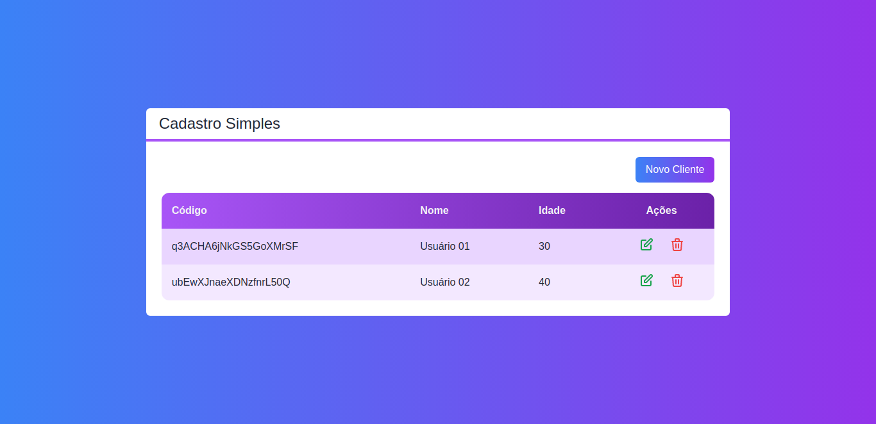Click the age value 40

coord(544,282)
